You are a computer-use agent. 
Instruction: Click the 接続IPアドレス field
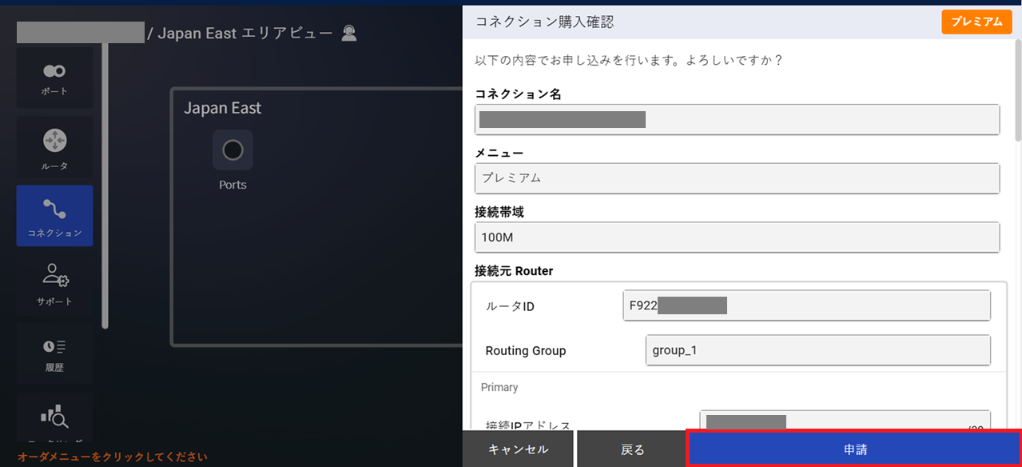pyautogui.click(x=845, y=422)
